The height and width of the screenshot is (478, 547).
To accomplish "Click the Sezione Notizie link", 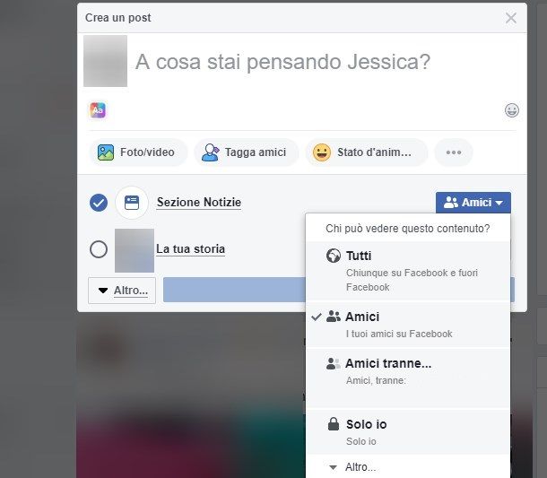I will point(199,203).
